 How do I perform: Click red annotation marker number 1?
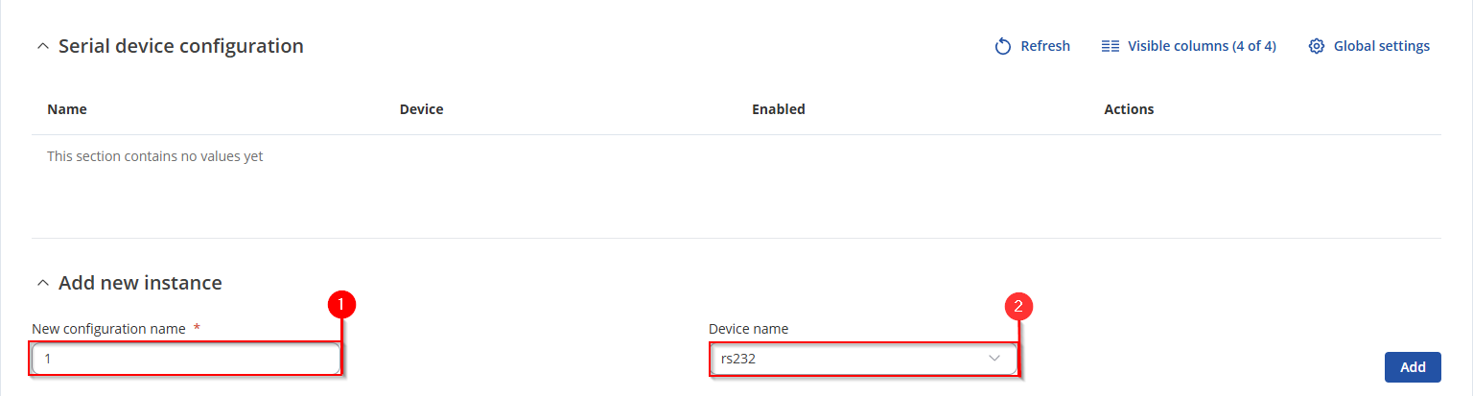pos(341,305)
